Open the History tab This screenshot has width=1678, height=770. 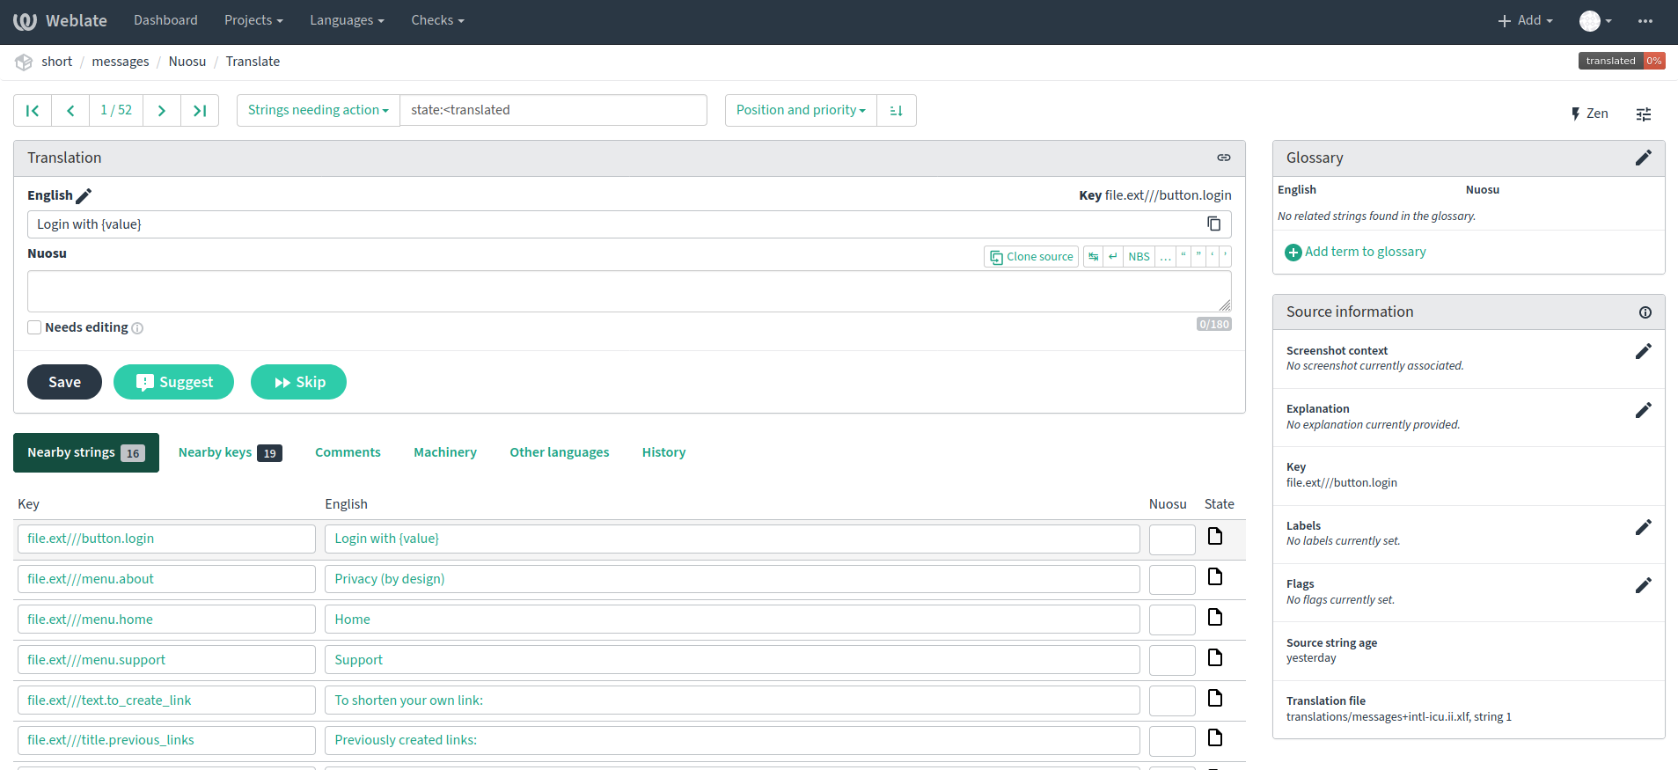point(663,452)
